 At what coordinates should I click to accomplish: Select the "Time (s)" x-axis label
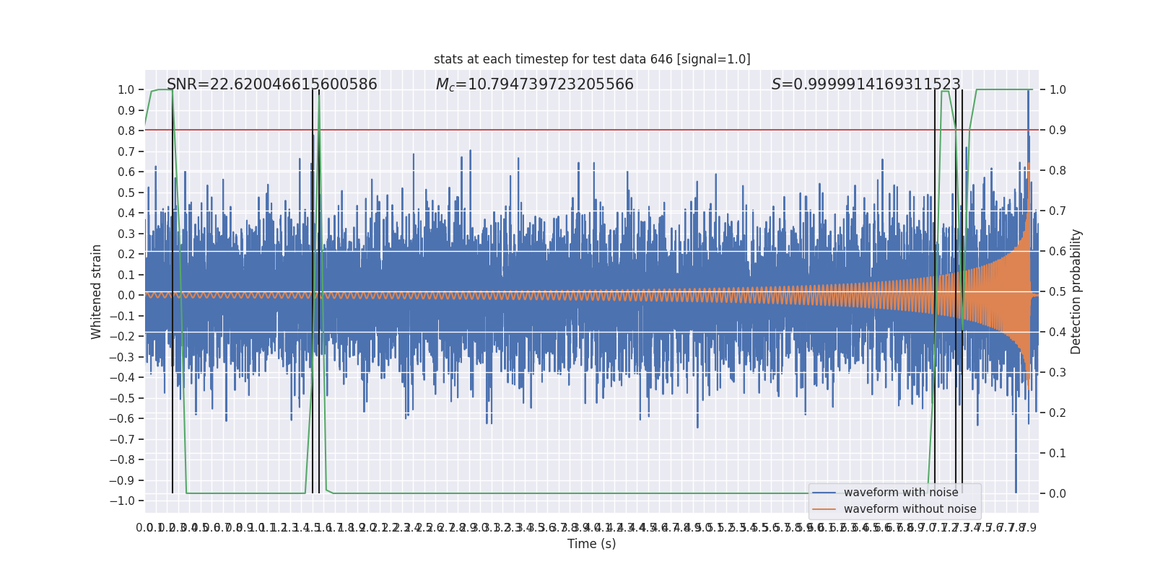pos(591,544)
